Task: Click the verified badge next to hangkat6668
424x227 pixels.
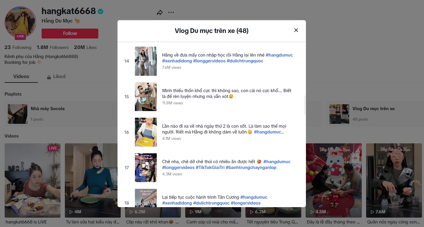Action: (x=100, y=12)
